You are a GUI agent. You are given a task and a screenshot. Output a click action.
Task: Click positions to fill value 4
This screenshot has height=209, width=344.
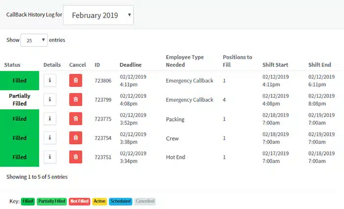[224, 100]
